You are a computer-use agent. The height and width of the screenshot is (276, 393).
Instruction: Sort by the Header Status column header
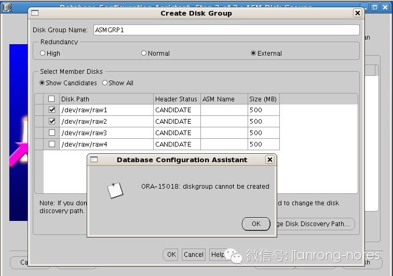(177, 99)
